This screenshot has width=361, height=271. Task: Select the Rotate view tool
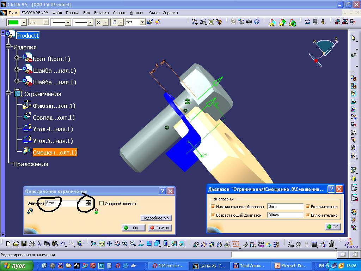point(117,243)
